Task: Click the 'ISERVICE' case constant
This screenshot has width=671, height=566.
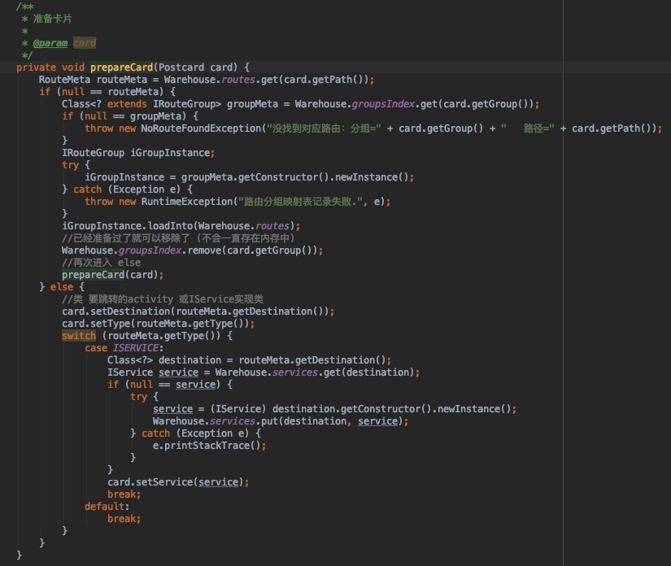Action: [x=136, y=348]
